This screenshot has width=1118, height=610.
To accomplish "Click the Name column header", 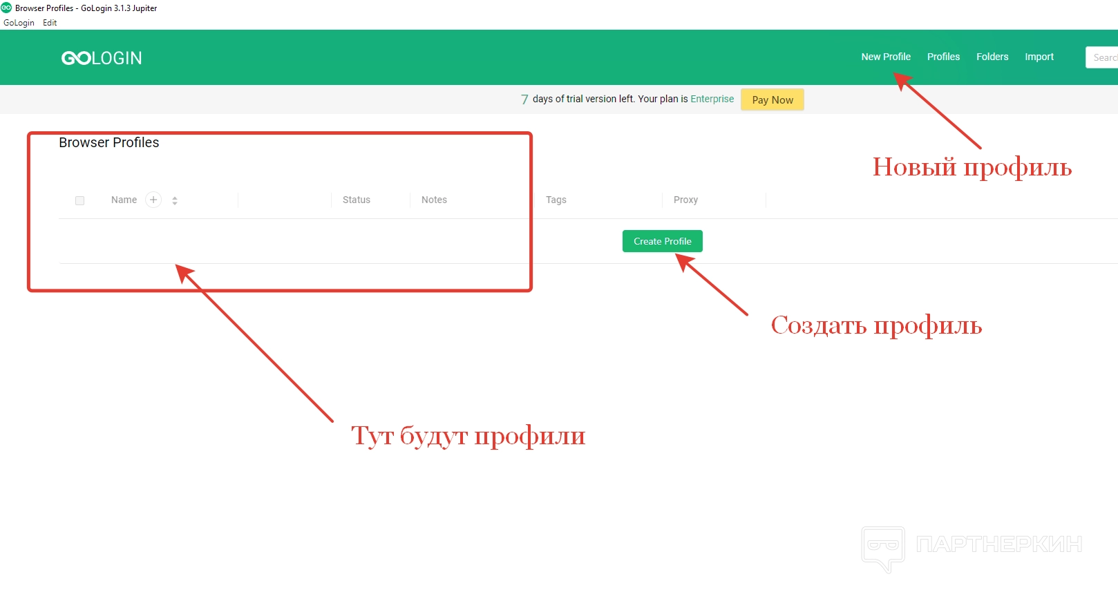I will (124, 200).
